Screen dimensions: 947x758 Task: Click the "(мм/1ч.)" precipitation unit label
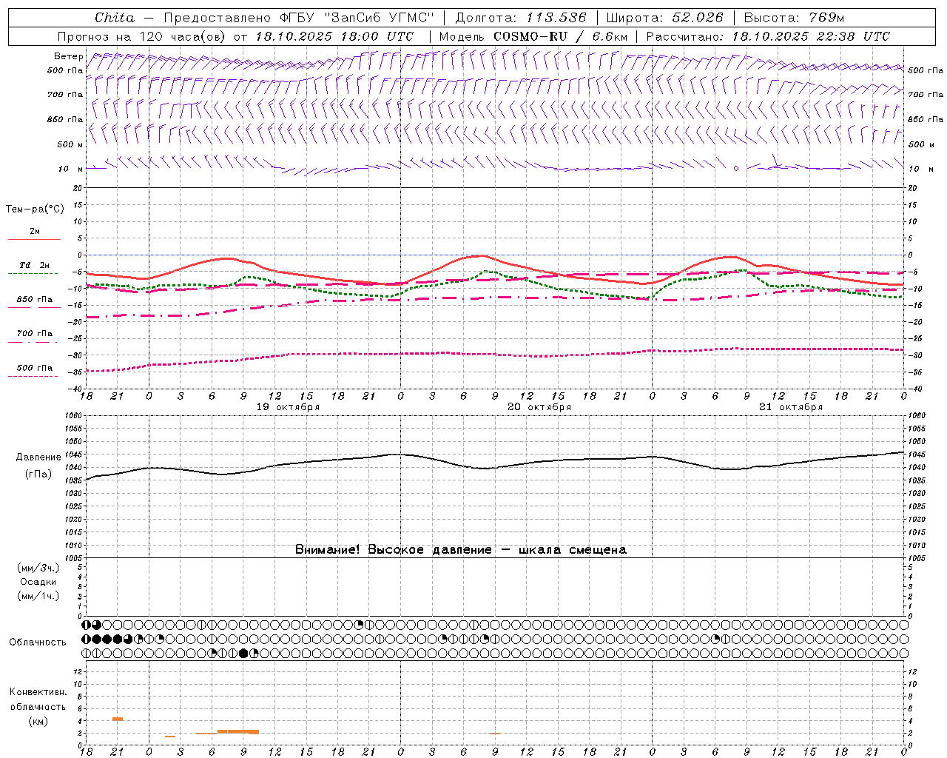(x=38, y=596)
